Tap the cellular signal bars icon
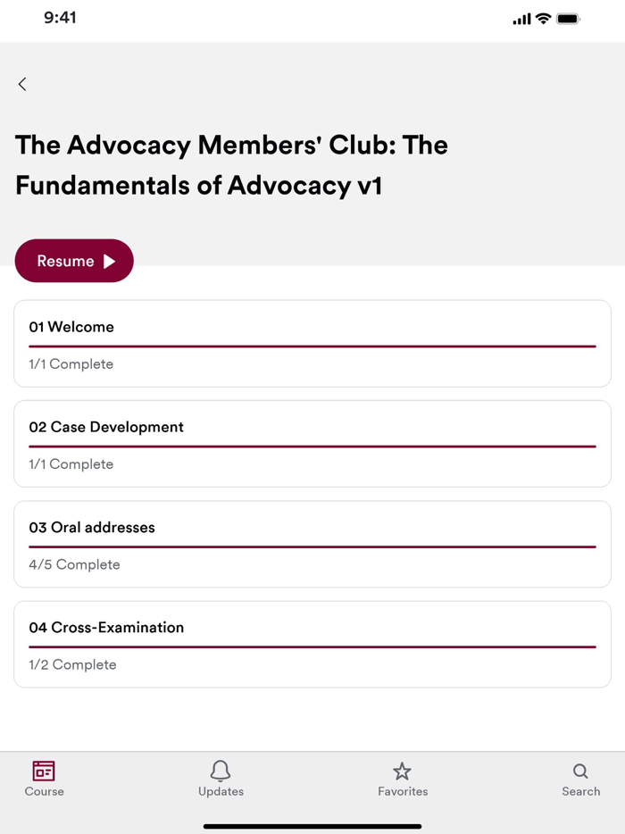The width and height of the screenshot is (625, 834). (x=521, y=17)
